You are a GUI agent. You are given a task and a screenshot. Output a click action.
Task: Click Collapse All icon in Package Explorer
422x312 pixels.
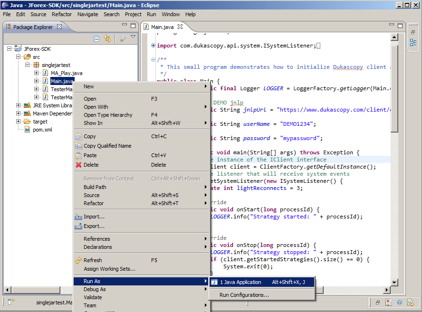(96, 39)
